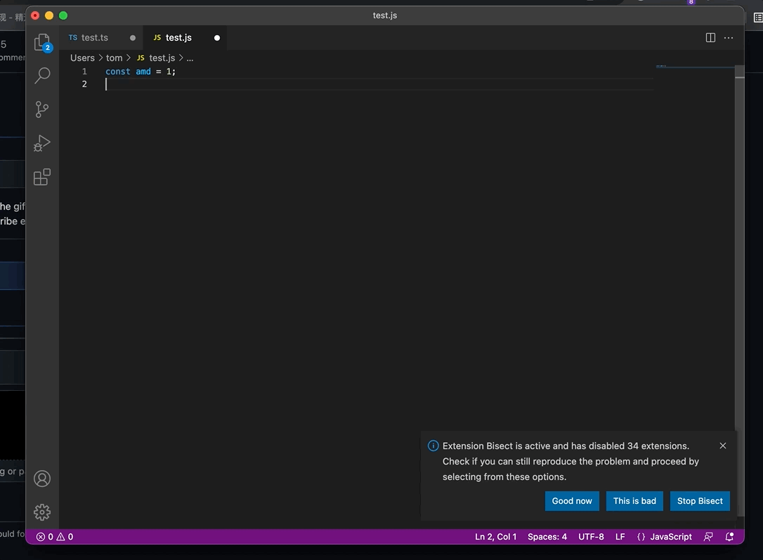The width and height of the screenshot is (763, 560).
Task: Open the Explorer view in the activity bar
Action: 42,41
